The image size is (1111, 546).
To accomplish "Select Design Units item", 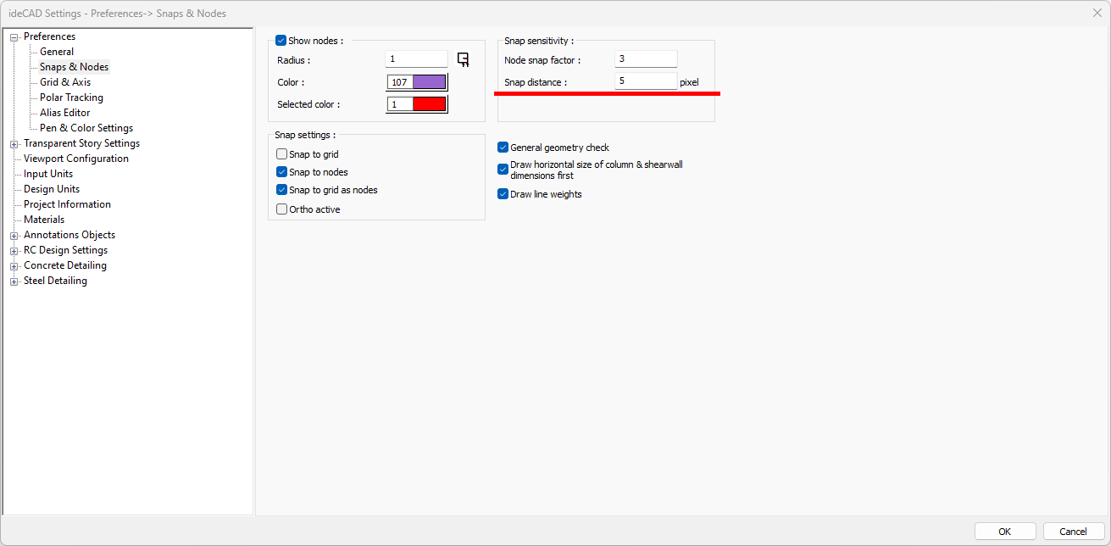I will (x=52, y=189).
